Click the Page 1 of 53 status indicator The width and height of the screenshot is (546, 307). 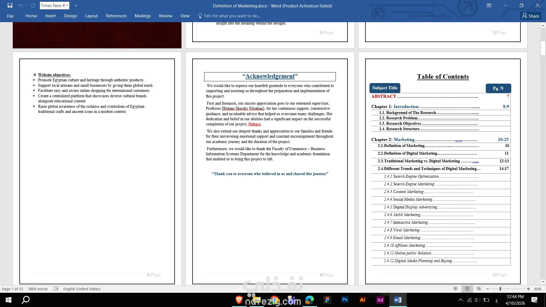coord(13,289)
